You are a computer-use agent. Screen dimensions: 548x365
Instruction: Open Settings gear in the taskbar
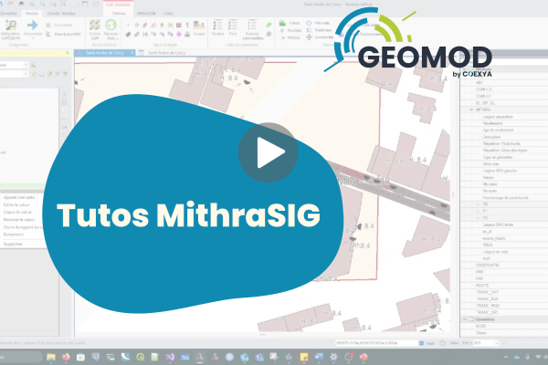point(333,357)
